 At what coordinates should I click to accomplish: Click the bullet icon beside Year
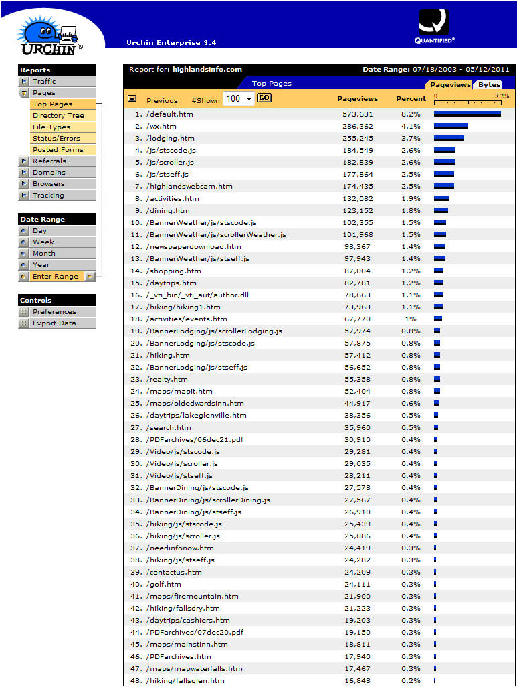point(24,265)
